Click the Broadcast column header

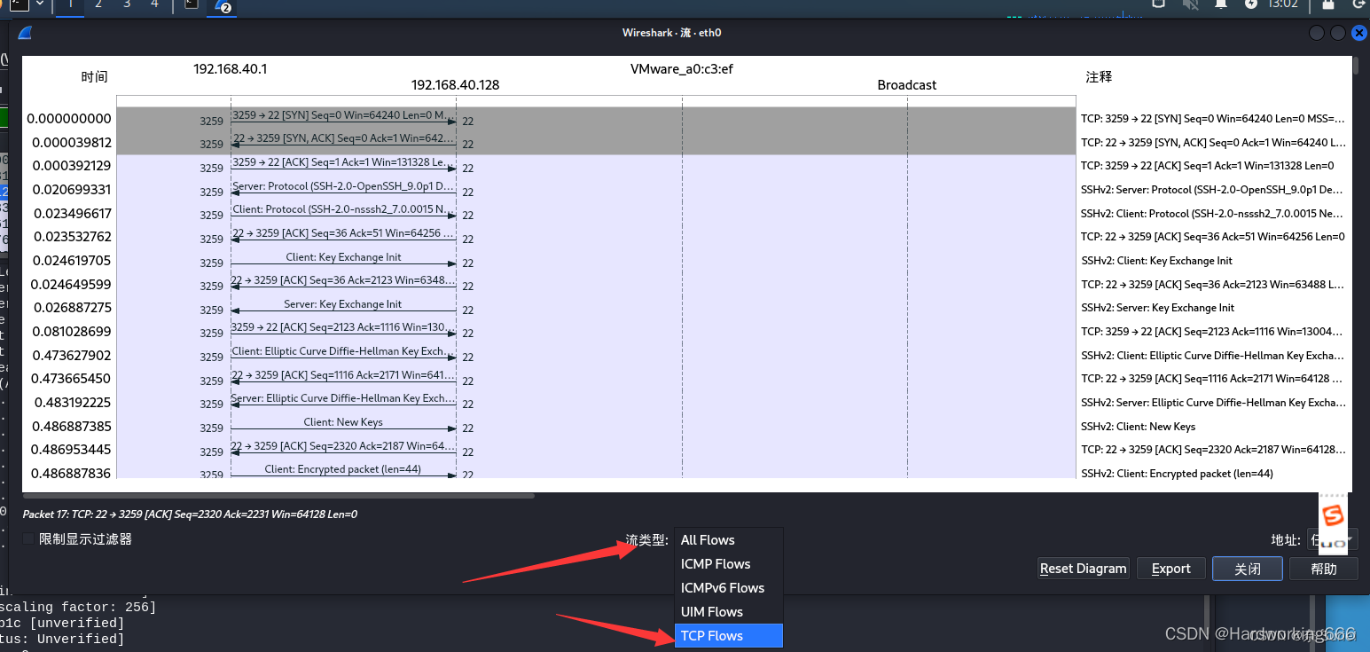tap(907, 85)
